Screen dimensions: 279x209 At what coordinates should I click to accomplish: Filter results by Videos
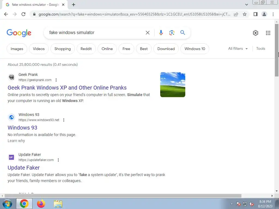click(x=39, y=49)
